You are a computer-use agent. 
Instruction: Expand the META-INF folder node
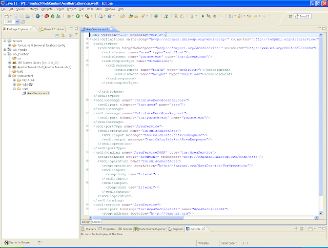click(x=14, y=80)
